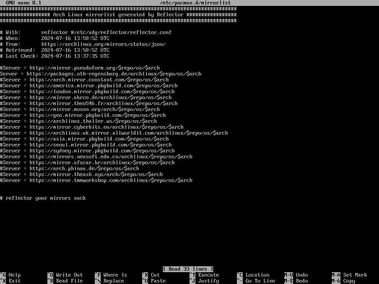Click the mirror.moson.org server line
The height and width of the screenshot is (284, 379).
coord(80,109)
